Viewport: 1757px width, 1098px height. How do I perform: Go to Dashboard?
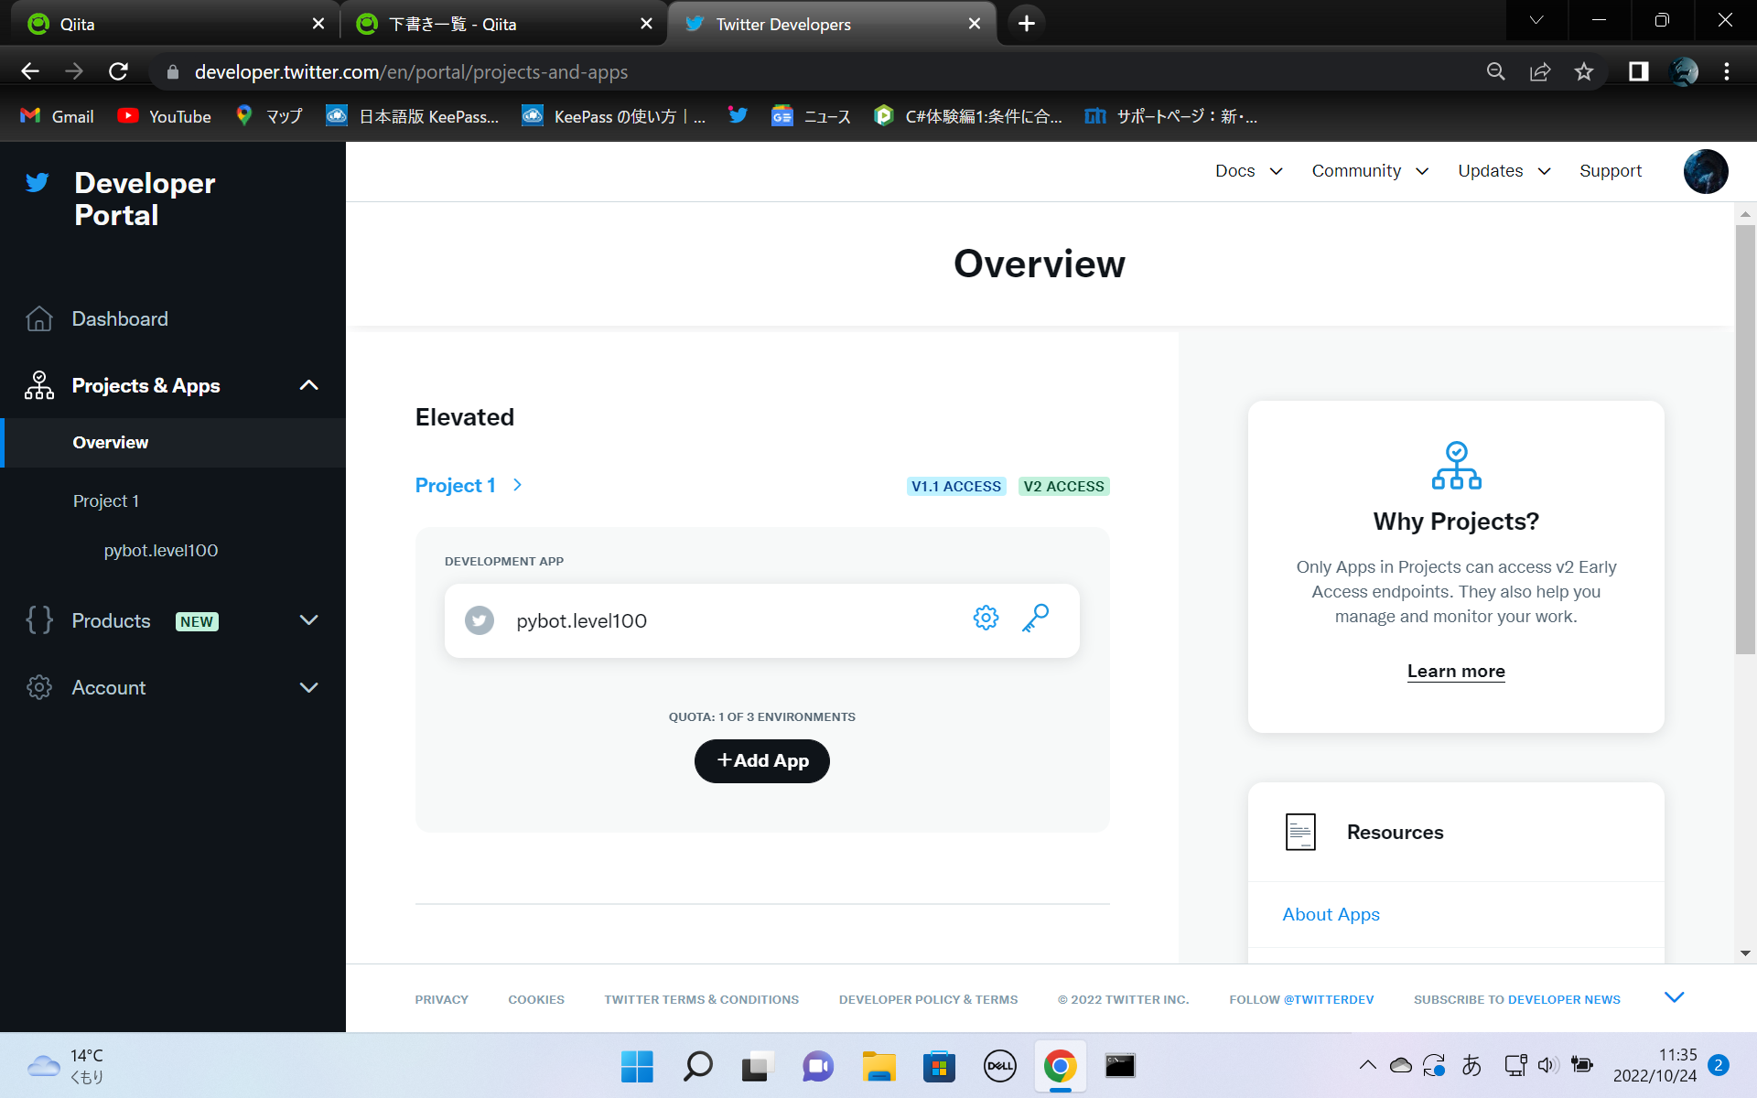(x=120, y=318)
